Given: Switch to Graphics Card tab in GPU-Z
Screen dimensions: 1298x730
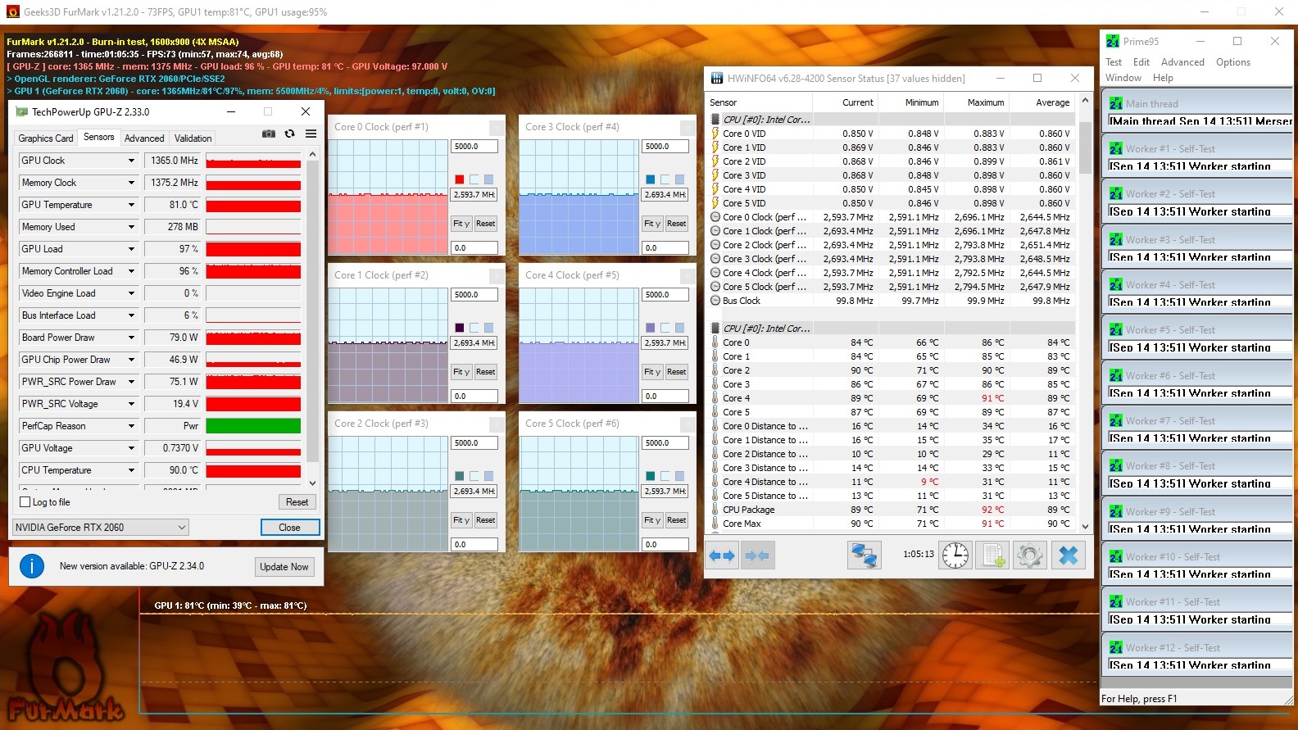Looking at the screenshot, I should pos(46,138).
